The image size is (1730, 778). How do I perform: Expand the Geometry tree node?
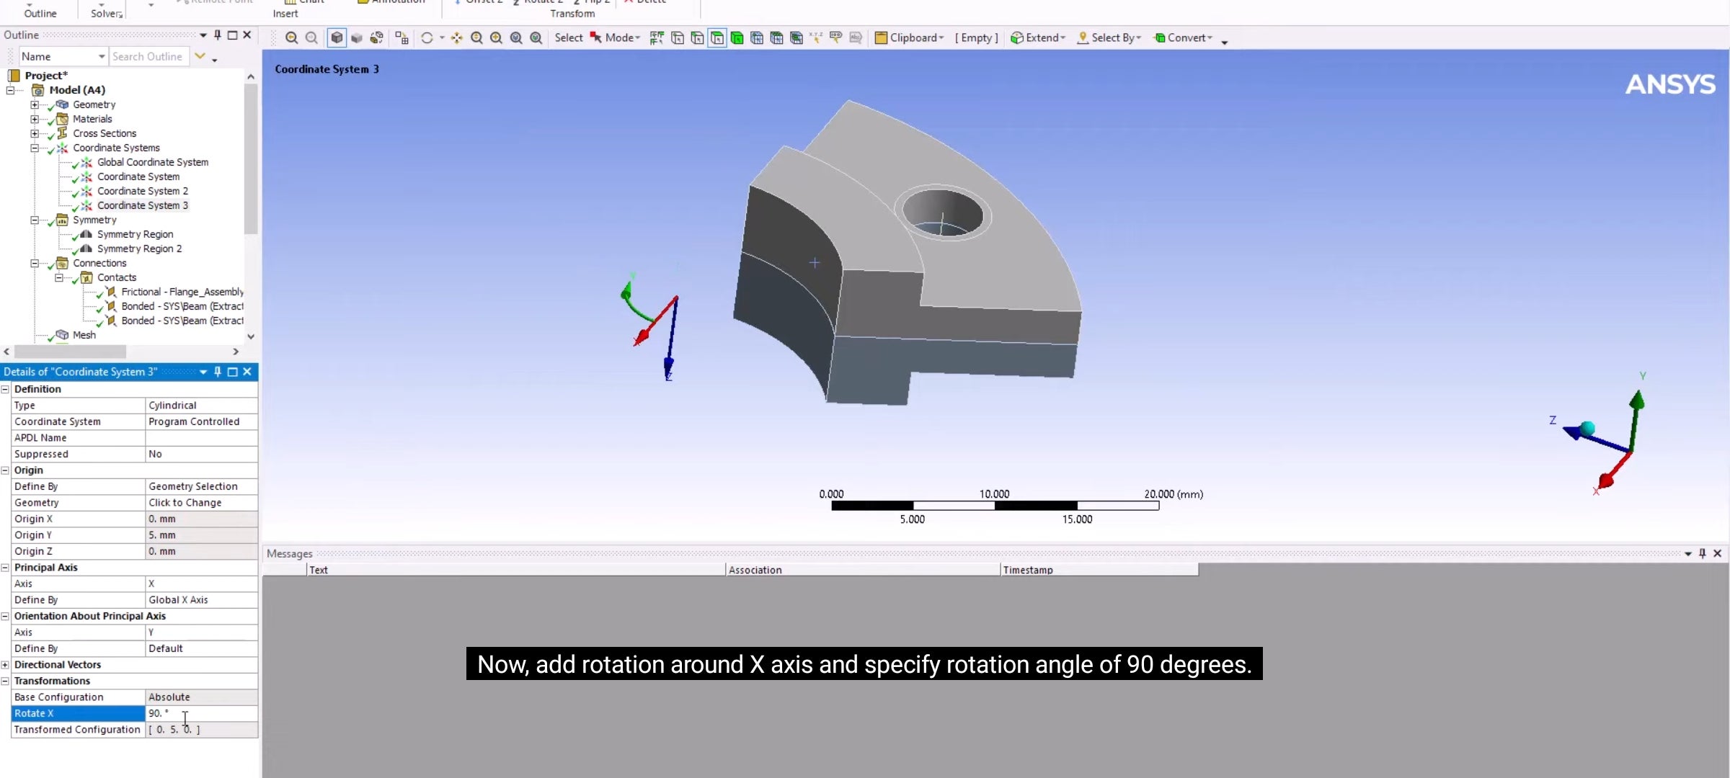(x=34, y=104)
